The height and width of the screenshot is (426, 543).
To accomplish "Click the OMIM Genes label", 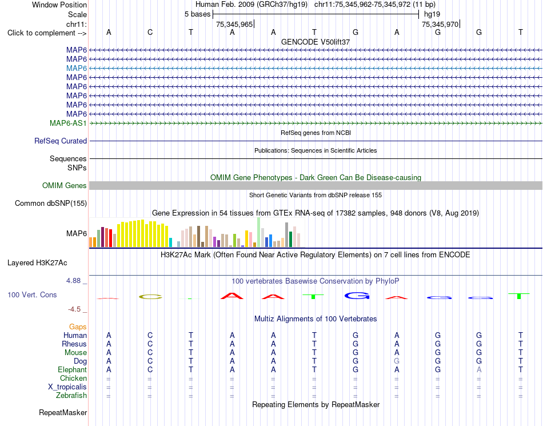I will coord(65,186).
